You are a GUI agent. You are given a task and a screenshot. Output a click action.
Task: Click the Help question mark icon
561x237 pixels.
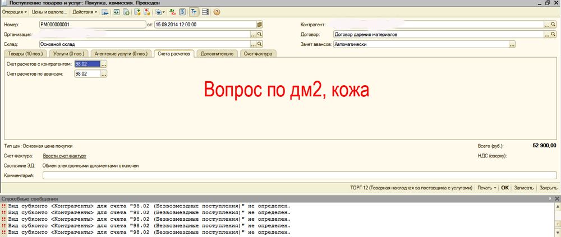coord(217,12)
